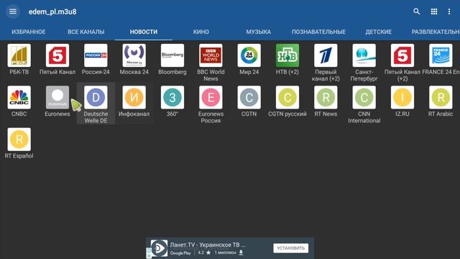Select the НОВОСТИ tab
Screen dimensions: 460x259
pyautogui.click(x=144, y=32)
